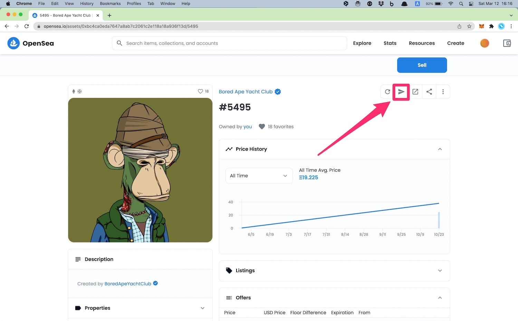Viewport: 518px width, 321px height.
Task: Open the History menu in menu bar
Action: coord(87,3)
